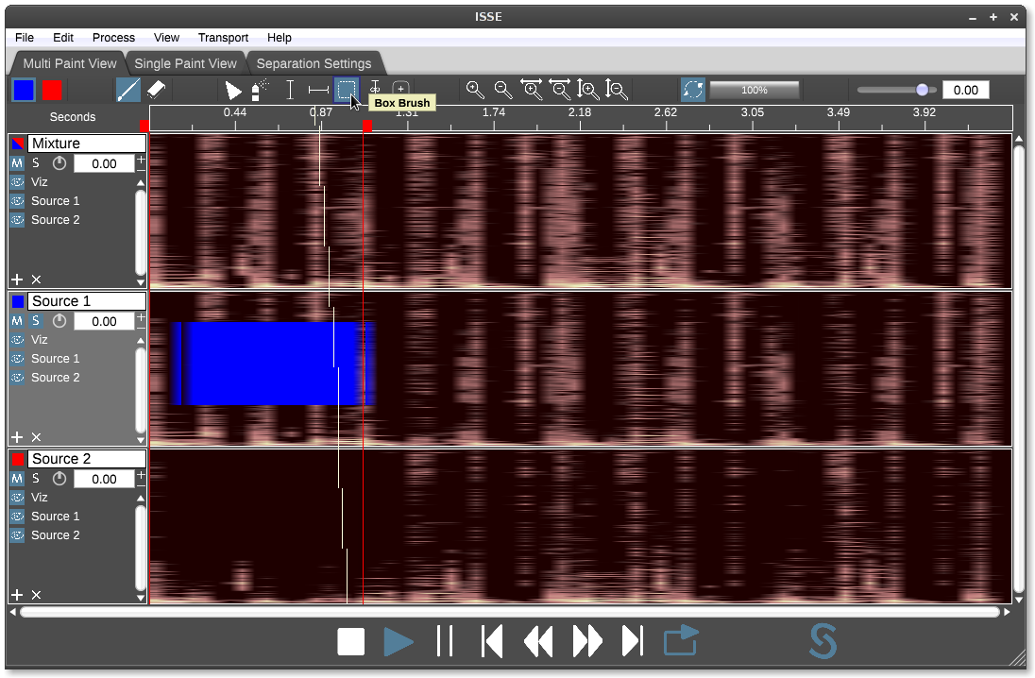Open the Process menu
The height and width of the screenshot is (678, 1035).
tap(113, 38)
